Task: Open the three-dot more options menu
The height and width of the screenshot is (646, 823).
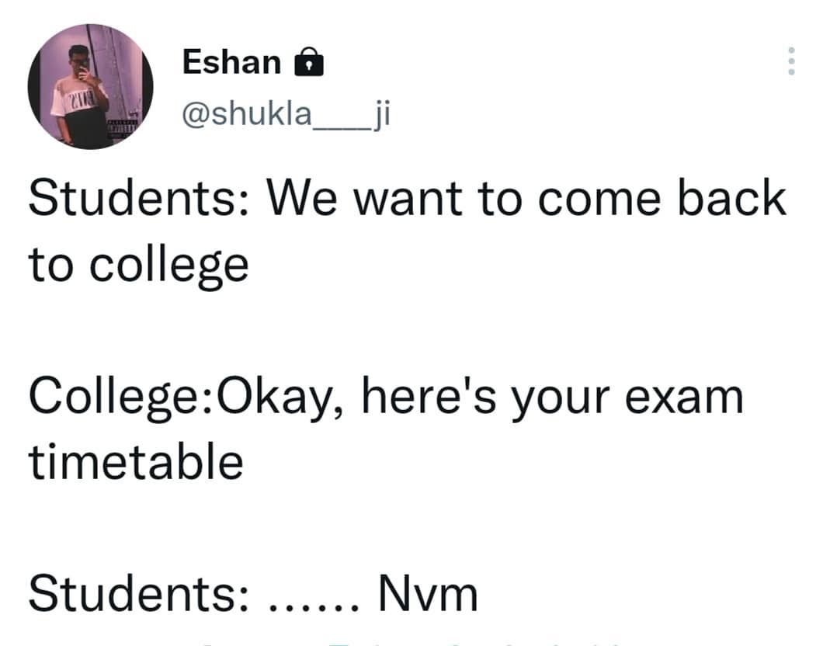Action: click(791, 61)
